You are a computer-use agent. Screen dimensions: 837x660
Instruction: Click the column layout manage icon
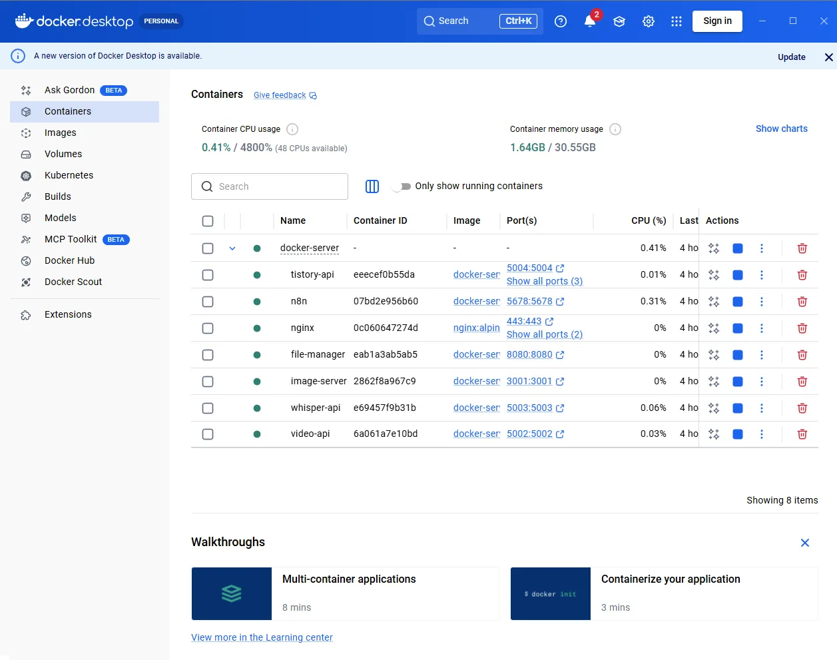coord(372,186)
